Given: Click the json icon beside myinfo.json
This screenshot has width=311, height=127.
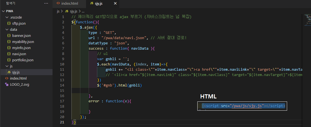Looking at the screenshot, I should [x=9, y=48].
